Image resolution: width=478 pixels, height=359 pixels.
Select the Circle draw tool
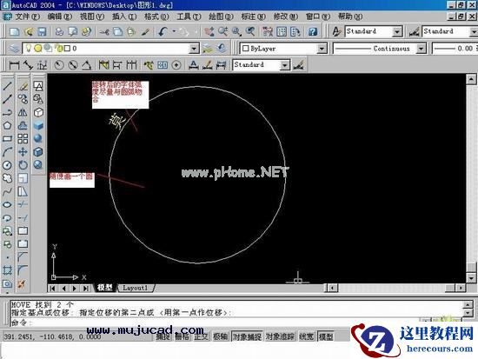[7, 165]
